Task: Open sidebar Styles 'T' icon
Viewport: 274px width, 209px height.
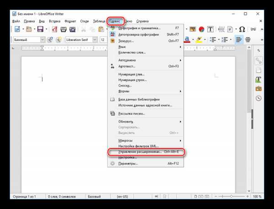Action: click(258, 80)
